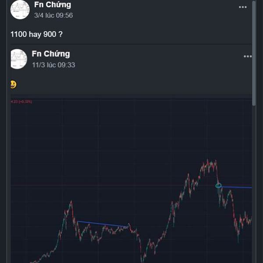Click the red percent change label on chart

pyautogui.click(x=21, y=102)
